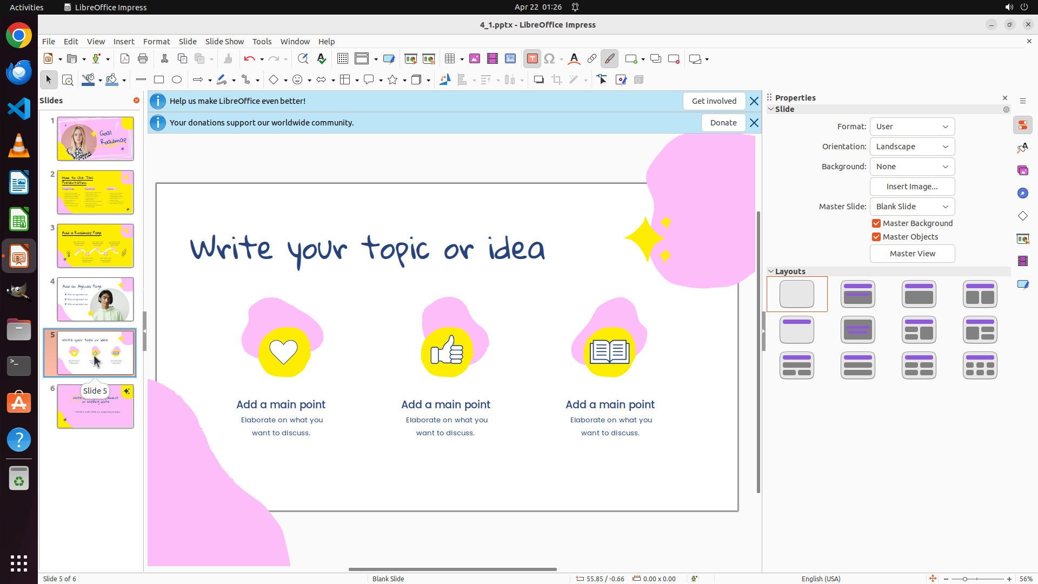This screenshot has width=1038, height=584.
Task: Open the Master Slide dropdown
Action: tap(912, 207)
